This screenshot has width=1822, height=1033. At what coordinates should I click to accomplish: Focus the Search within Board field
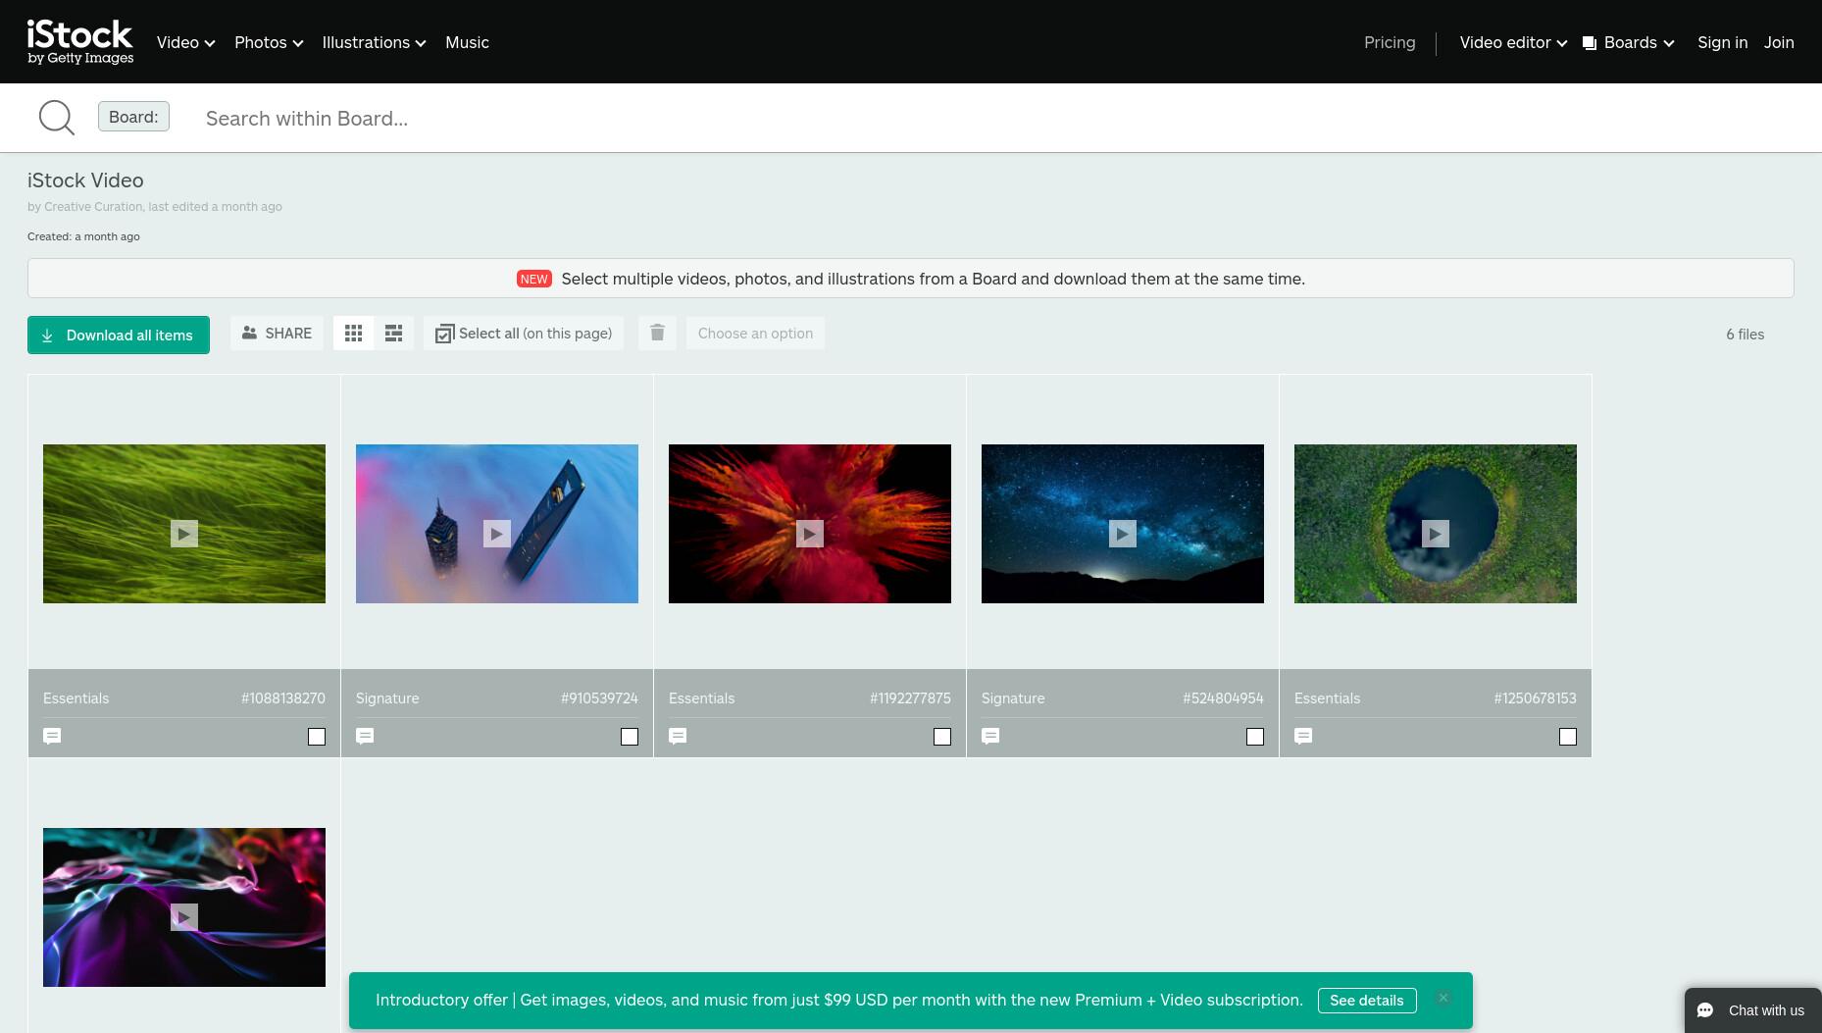click(x=1000, y=119)
